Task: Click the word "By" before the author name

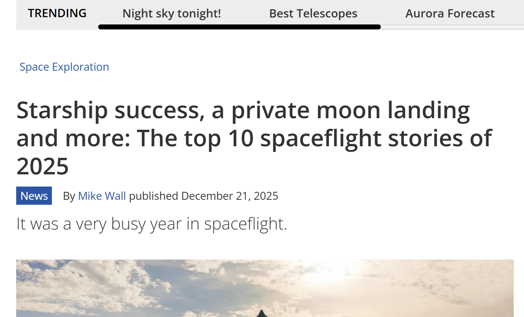Action: (x=69, y=196)
